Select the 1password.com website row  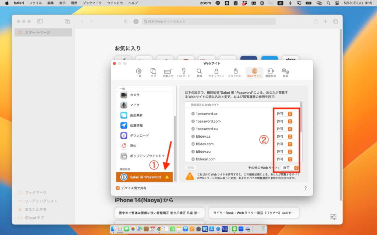[x=242, y=121]
